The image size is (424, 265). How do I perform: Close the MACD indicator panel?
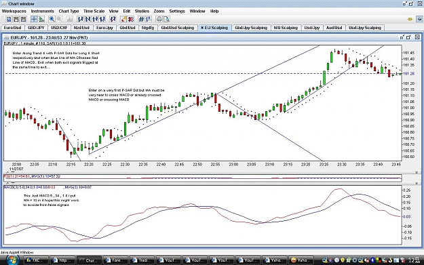417,183
